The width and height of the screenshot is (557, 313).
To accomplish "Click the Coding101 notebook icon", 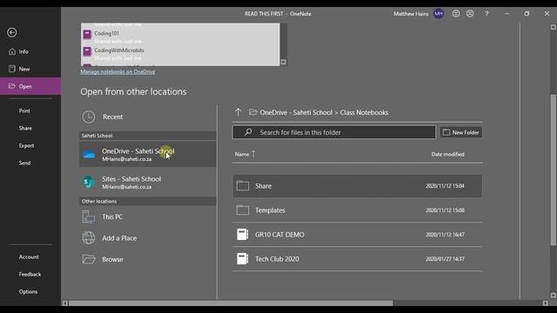I will (x=87, y=34).
